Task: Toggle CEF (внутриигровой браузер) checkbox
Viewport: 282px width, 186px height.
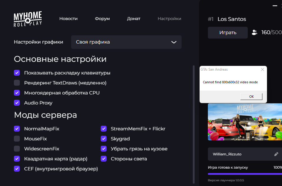Action: [17, 169]
